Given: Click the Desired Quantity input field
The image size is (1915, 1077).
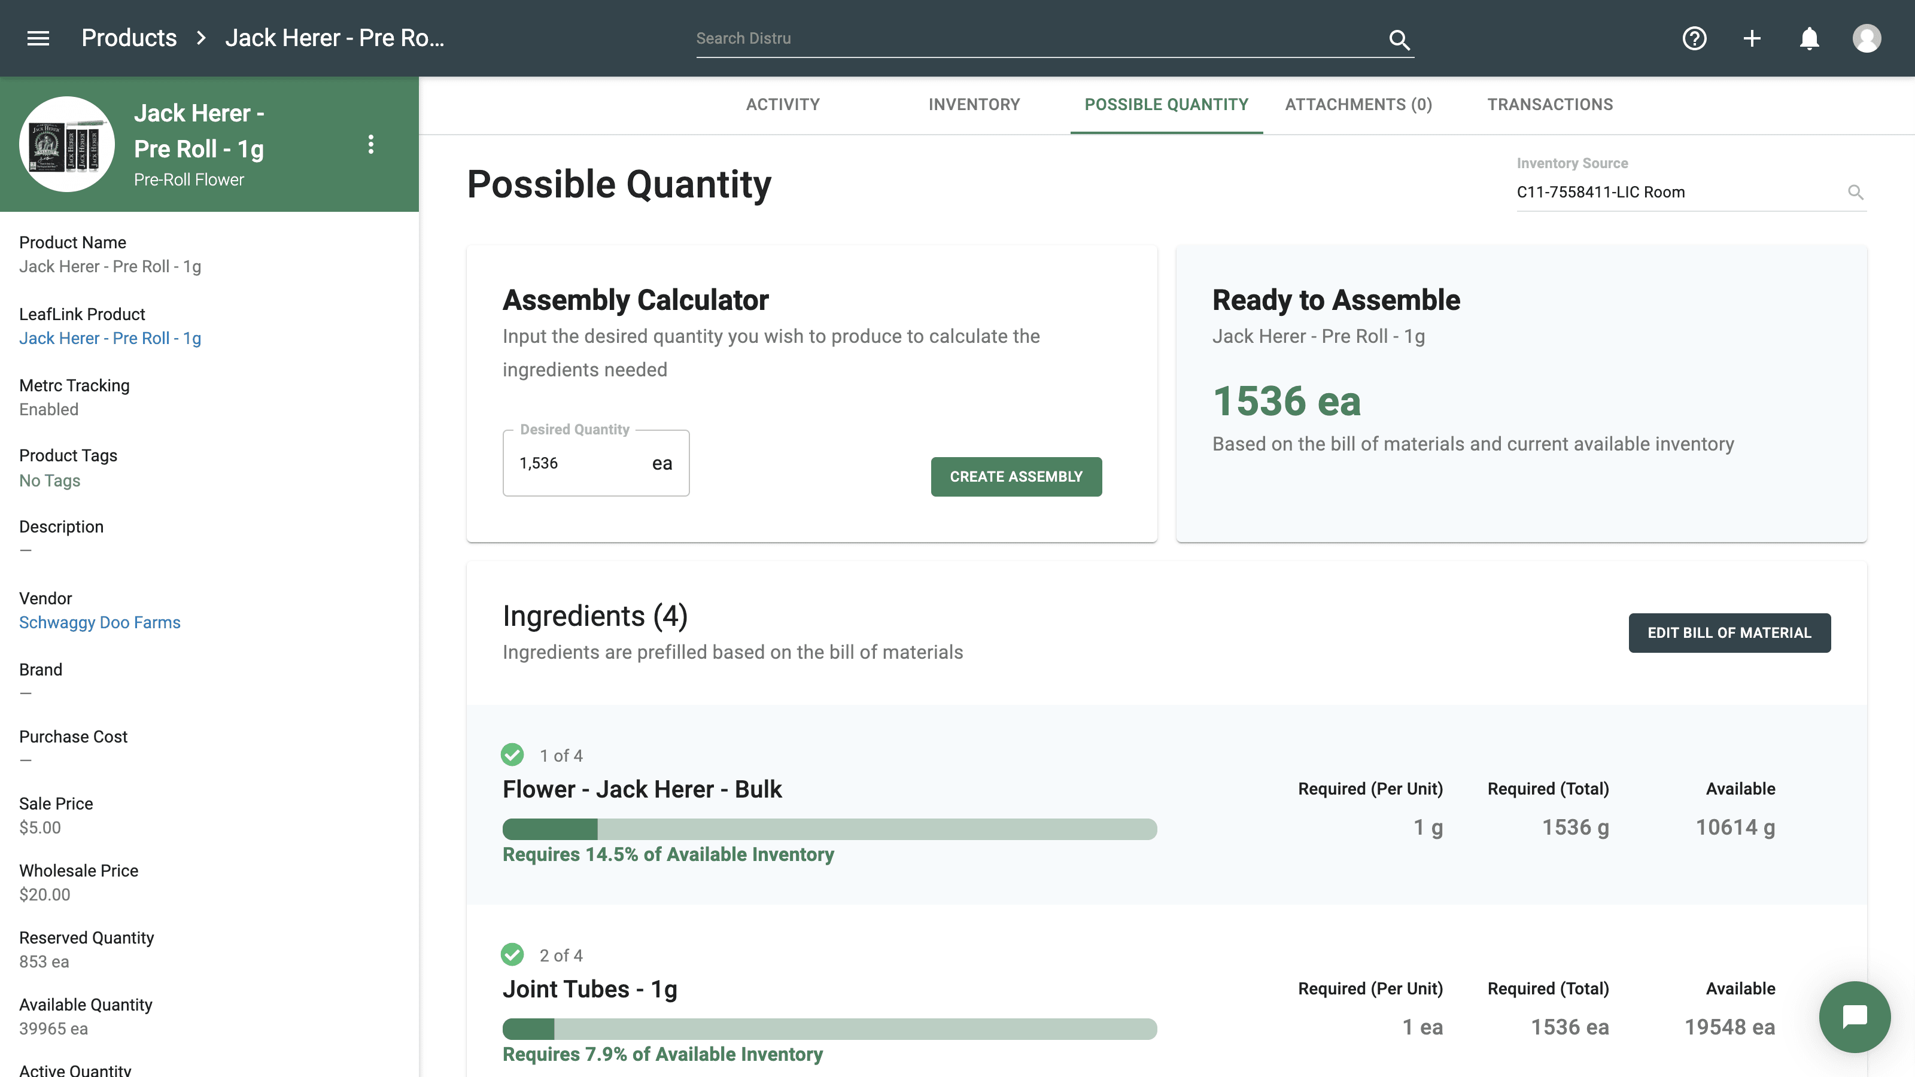Looking at the screenshot, I should [580, 464].
